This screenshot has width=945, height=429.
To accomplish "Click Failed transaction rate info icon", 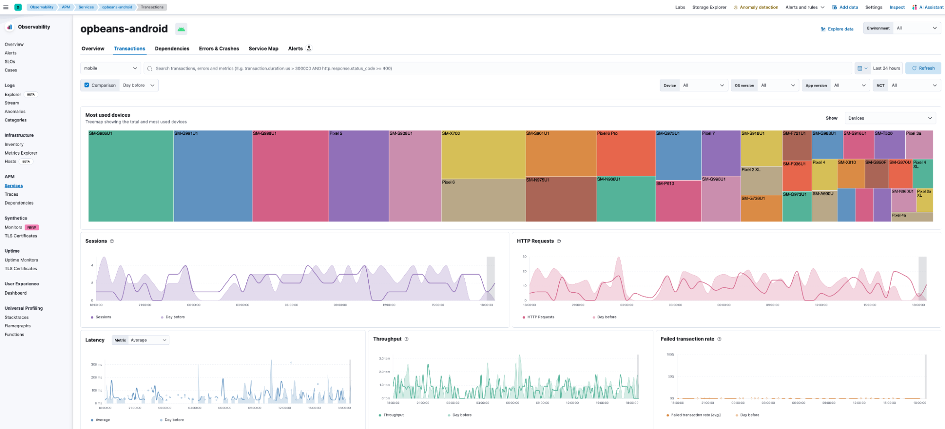I will [720, 339].
